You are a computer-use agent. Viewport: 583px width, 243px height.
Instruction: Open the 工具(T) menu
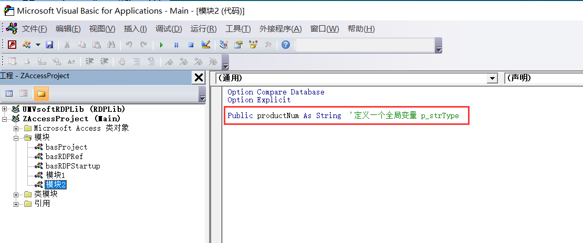click(238, 29)
